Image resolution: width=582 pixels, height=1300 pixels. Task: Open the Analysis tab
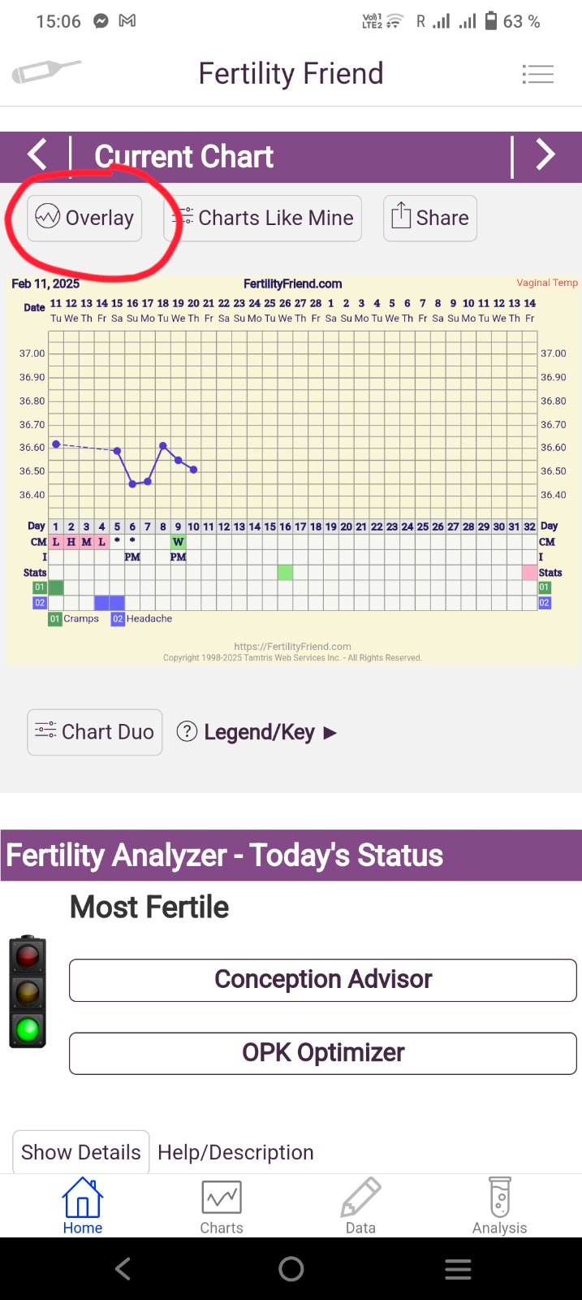pyautogui.click(x=499, y=1206)
